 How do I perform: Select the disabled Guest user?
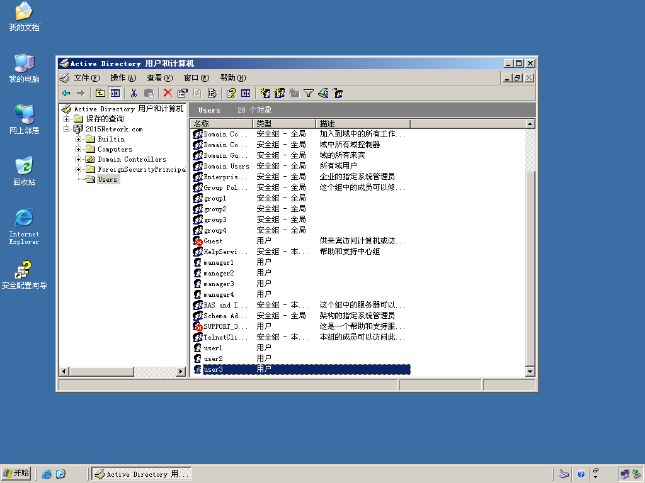click(x=301, y=241)
